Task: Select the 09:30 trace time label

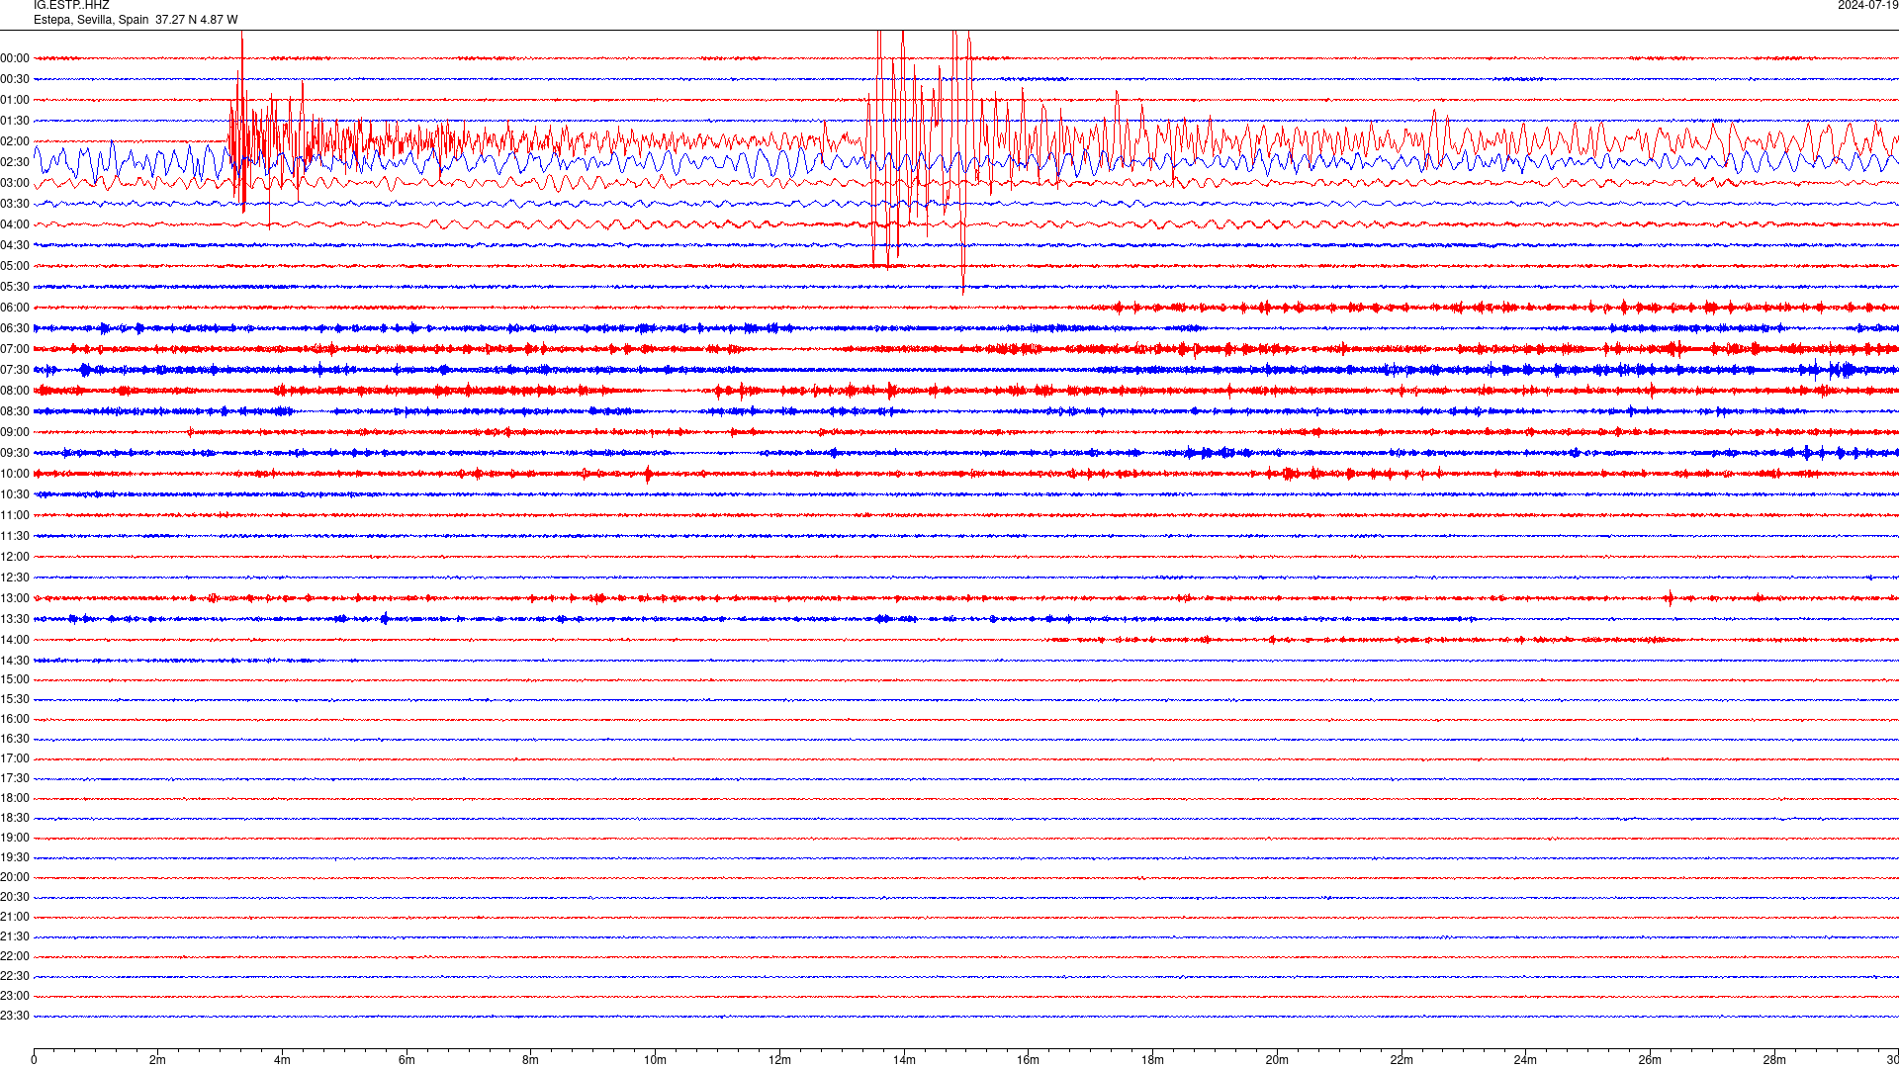Action: [15, 453]
